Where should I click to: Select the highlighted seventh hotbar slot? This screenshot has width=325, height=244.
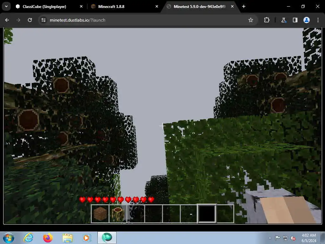pyautogui.click(x=207, y=214)
